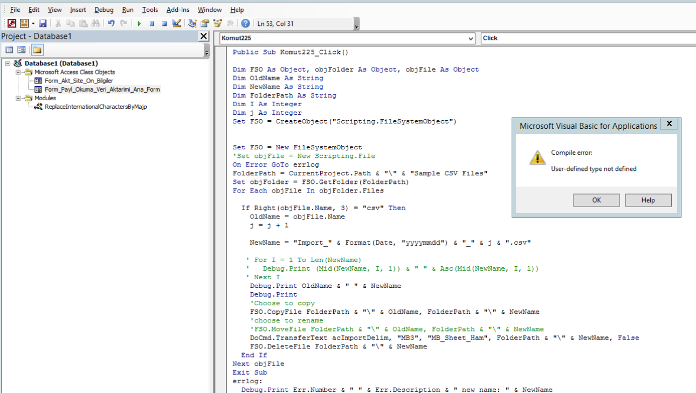696x393 pixels.
Task: Open the Object Browser icon
Action: coord(217,23)
